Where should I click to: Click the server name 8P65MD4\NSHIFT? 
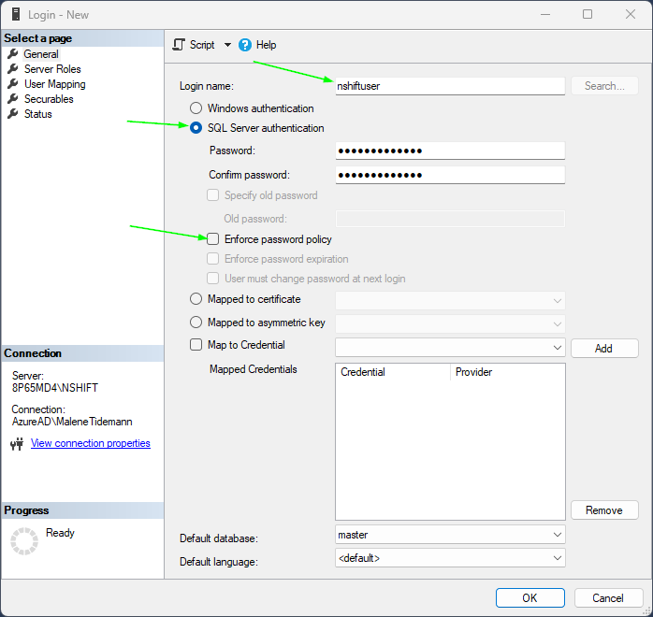(x=55, y=388)
